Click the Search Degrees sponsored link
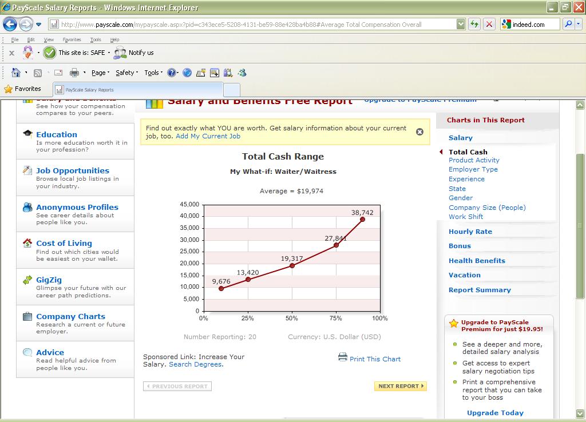Image resolution: width=586 pixels, height=422 pixels. pyautogui.click(x=196, y=364)
